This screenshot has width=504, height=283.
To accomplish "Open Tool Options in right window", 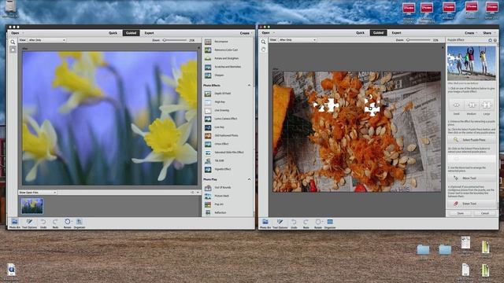I will [x=280, y=223].
